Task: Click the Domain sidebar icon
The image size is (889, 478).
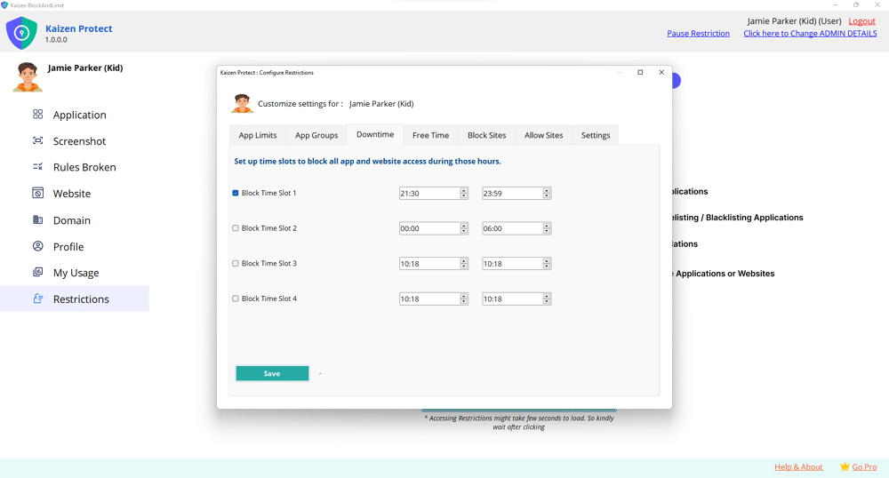Action: [x=37, y=219]
